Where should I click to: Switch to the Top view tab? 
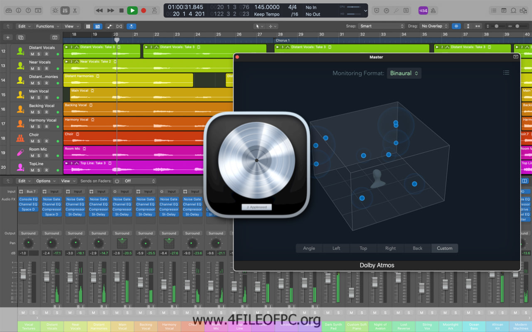(x=363, y=248)
